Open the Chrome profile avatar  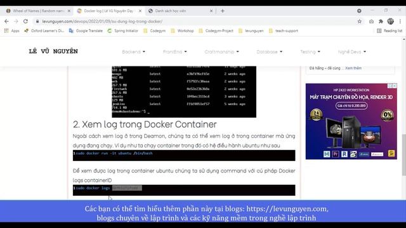(391, 22)
